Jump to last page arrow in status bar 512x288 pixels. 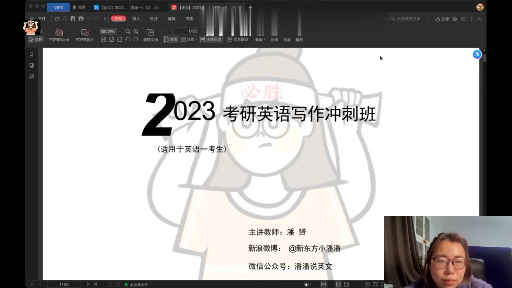point(95,284)
